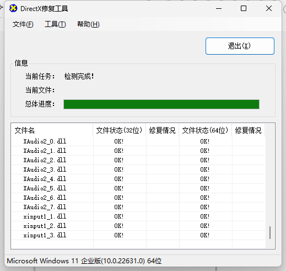Close the DirectX repair tool window
Screen dimensions: 286x271
tap(269, 8)
